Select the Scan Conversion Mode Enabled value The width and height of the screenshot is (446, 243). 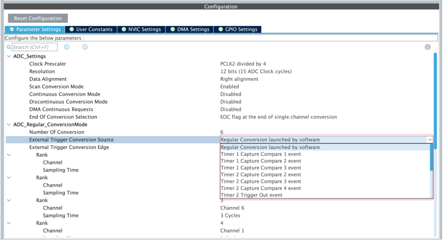click(230, 86)
